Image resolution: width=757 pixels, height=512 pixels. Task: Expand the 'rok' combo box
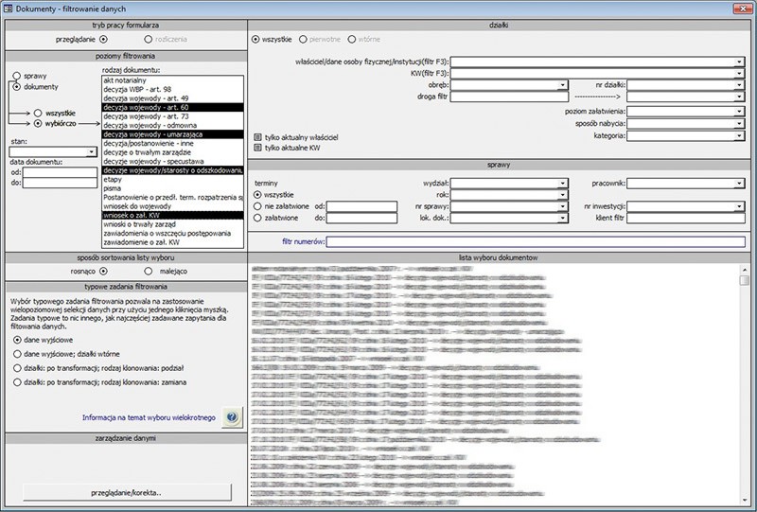click(x=563, y=195)
